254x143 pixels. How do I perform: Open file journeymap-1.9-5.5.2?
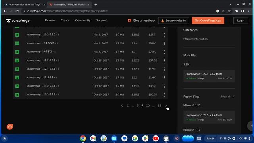click(x=39, y=52)
